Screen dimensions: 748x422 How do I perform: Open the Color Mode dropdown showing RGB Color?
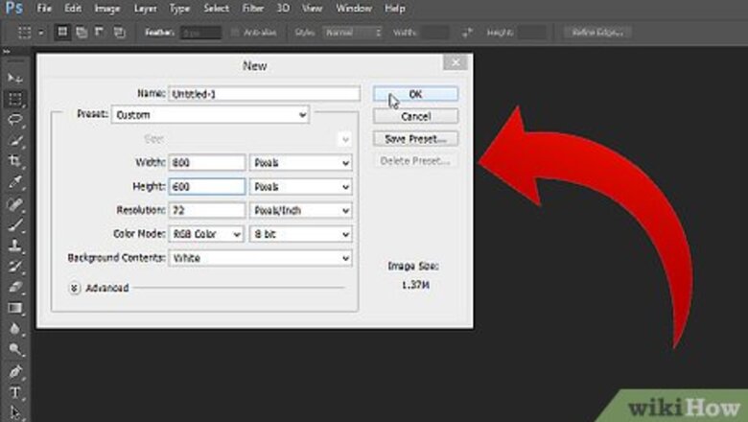(x=207, y=233)
